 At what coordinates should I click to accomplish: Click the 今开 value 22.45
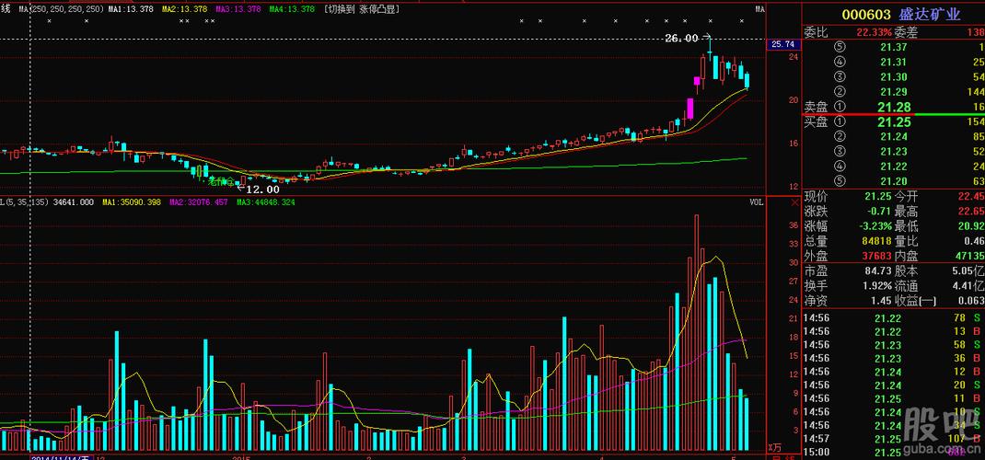(x=971, y=197)
